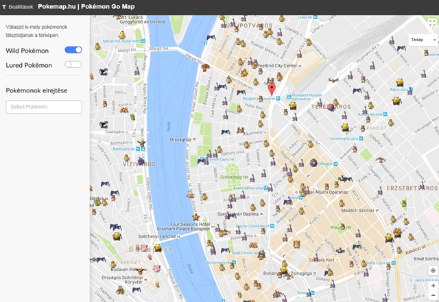
Task: Click the Pokemap.hu | Pokémon Go Map title
Action: click(x=86, y=6)
